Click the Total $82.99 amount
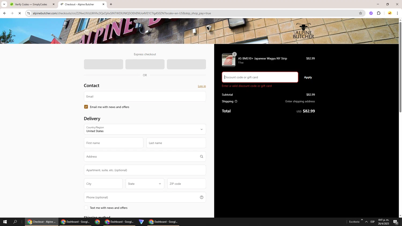 [309, 111]
